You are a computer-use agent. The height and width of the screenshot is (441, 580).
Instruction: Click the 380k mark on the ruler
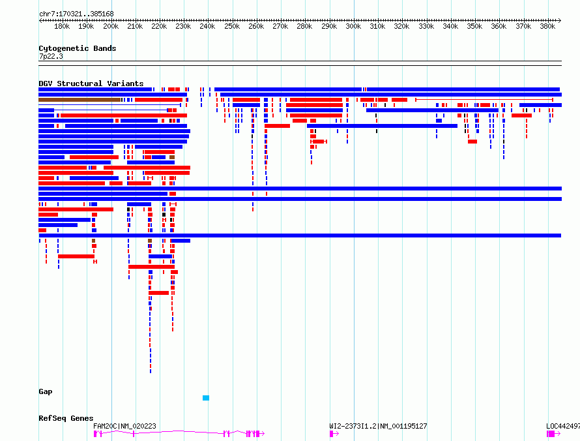547,26
